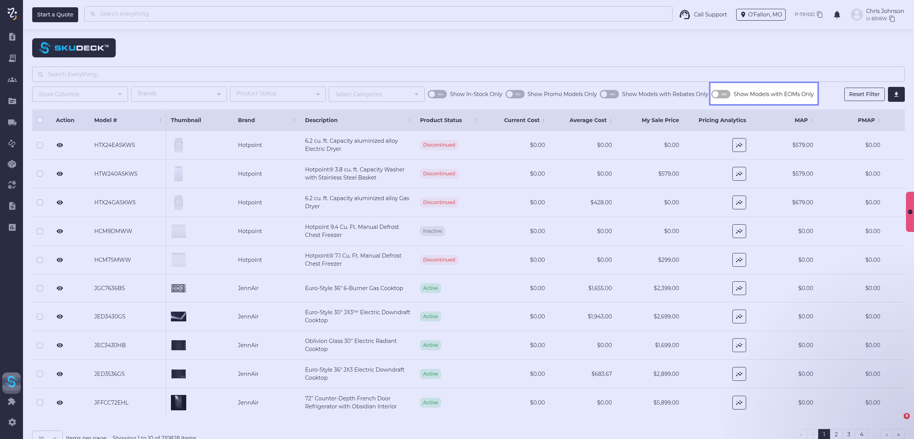Toggle Show In-Stock Only switch
Viewport: 914px width, 439px height.
point(437,94)
